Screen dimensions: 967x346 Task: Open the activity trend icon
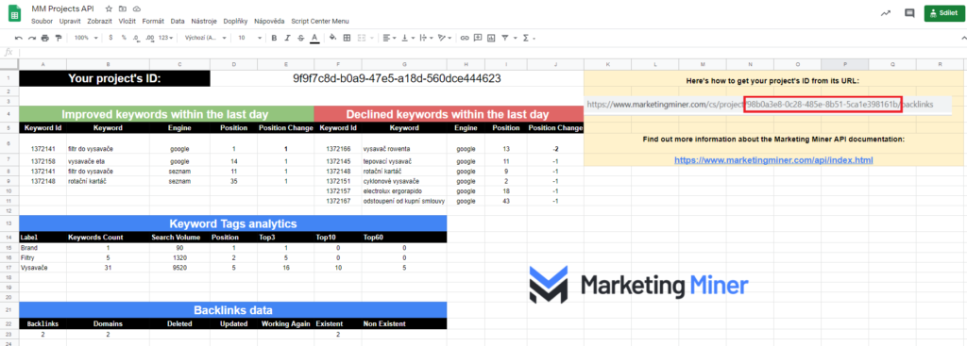click(x=886, y=13)
